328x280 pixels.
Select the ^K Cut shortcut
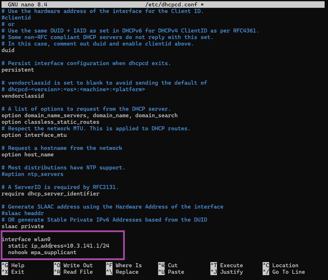click(x=168, y=265)
